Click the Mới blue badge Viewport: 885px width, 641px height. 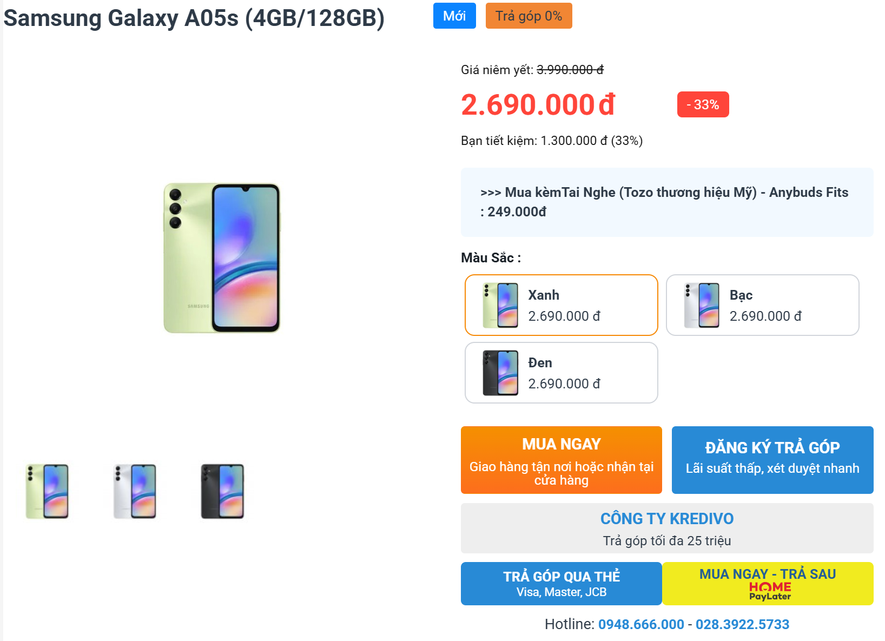point(454,16)
